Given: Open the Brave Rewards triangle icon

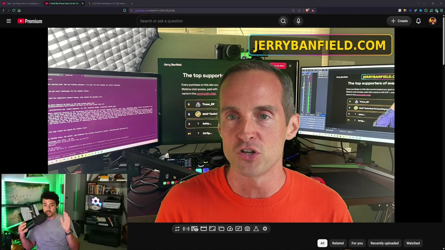Looking at the screenshot, I should pos(313,10).
